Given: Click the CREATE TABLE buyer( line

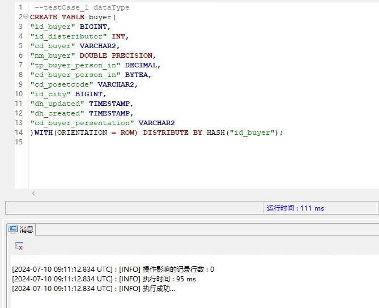Looking at the screenshot, I should 73,17.
